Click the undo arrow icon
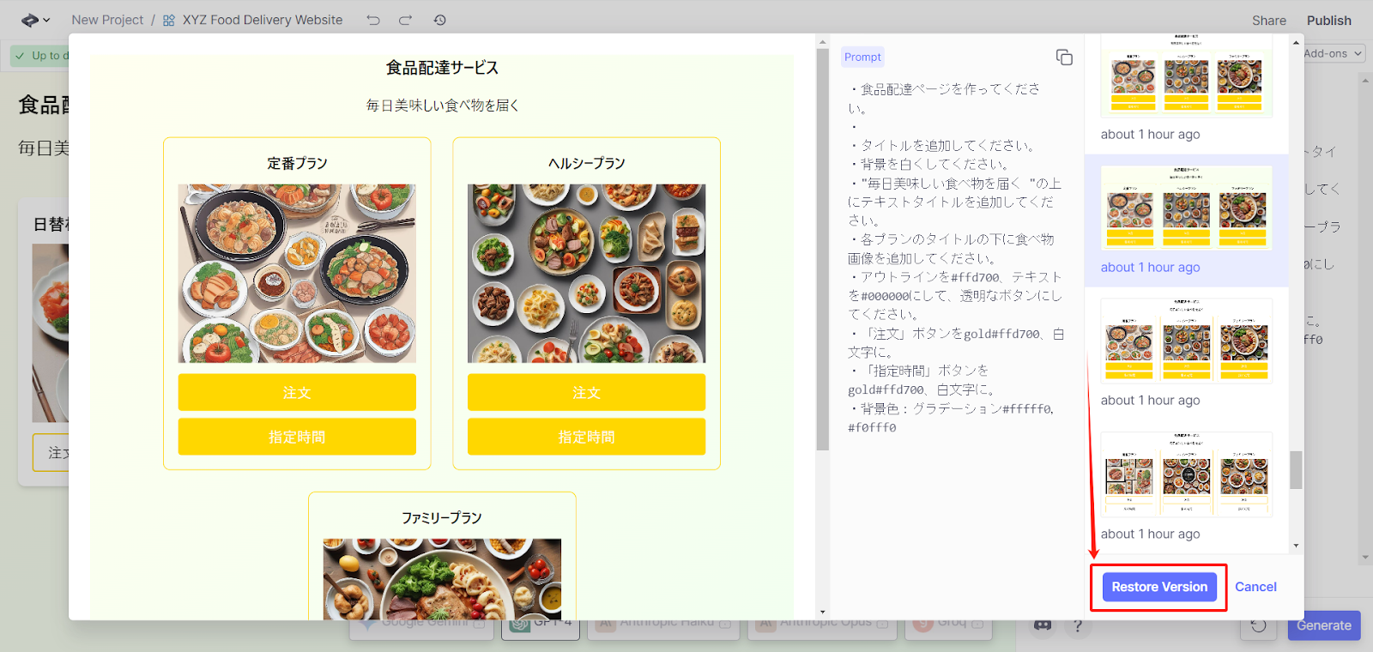 tap(373, 20)
